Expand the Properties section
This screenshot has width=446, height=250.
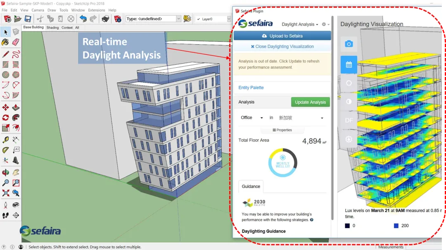282,130
